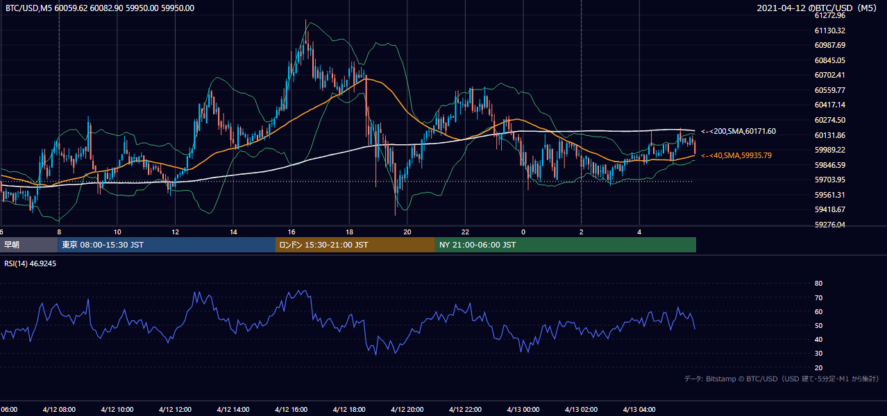Image resolution: width=887 pixels, height=416 pixels.
Task: Click the BTC/USD,M5 OHLC header text
Action: (x=99, y=8)
